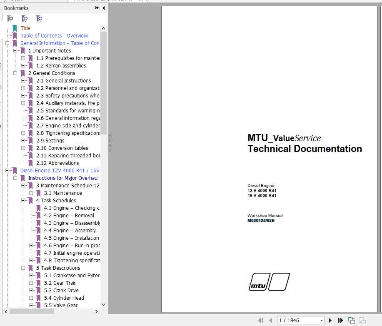The image size is (382, 326).
Task: Open the page number dropdown arrow
Action: 322,320
